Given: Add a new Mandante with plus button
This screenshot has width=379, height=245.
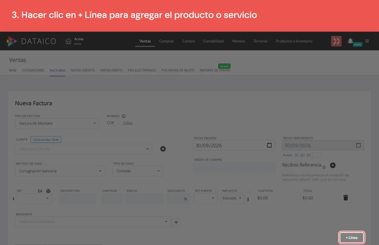Looking at the screenshot, I should [x=176, y=222].
